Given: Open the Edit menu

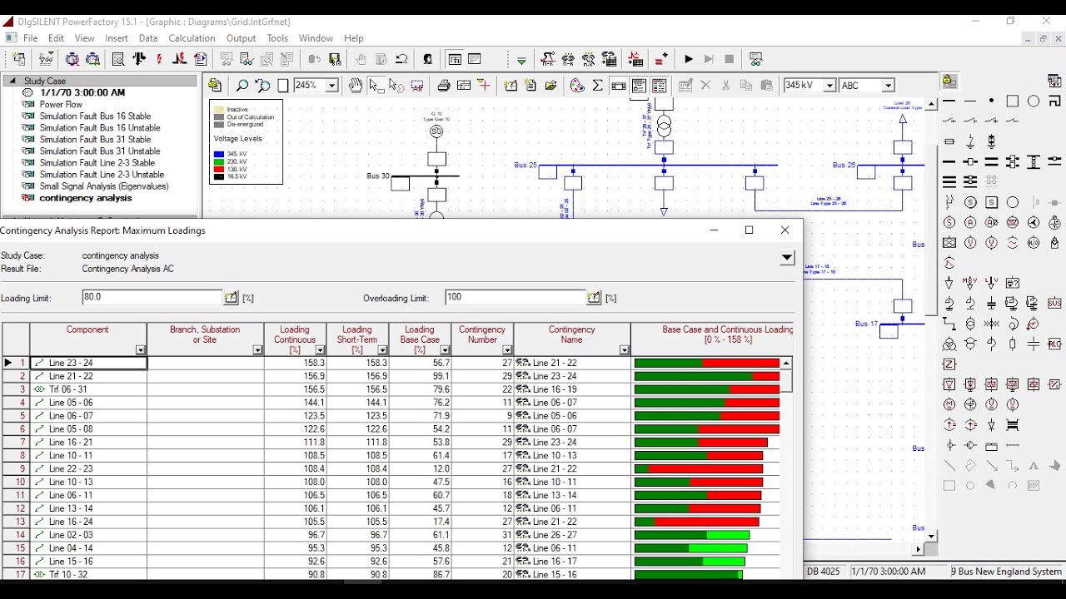Looking at the screenshot, I should [x=56, y=38].
